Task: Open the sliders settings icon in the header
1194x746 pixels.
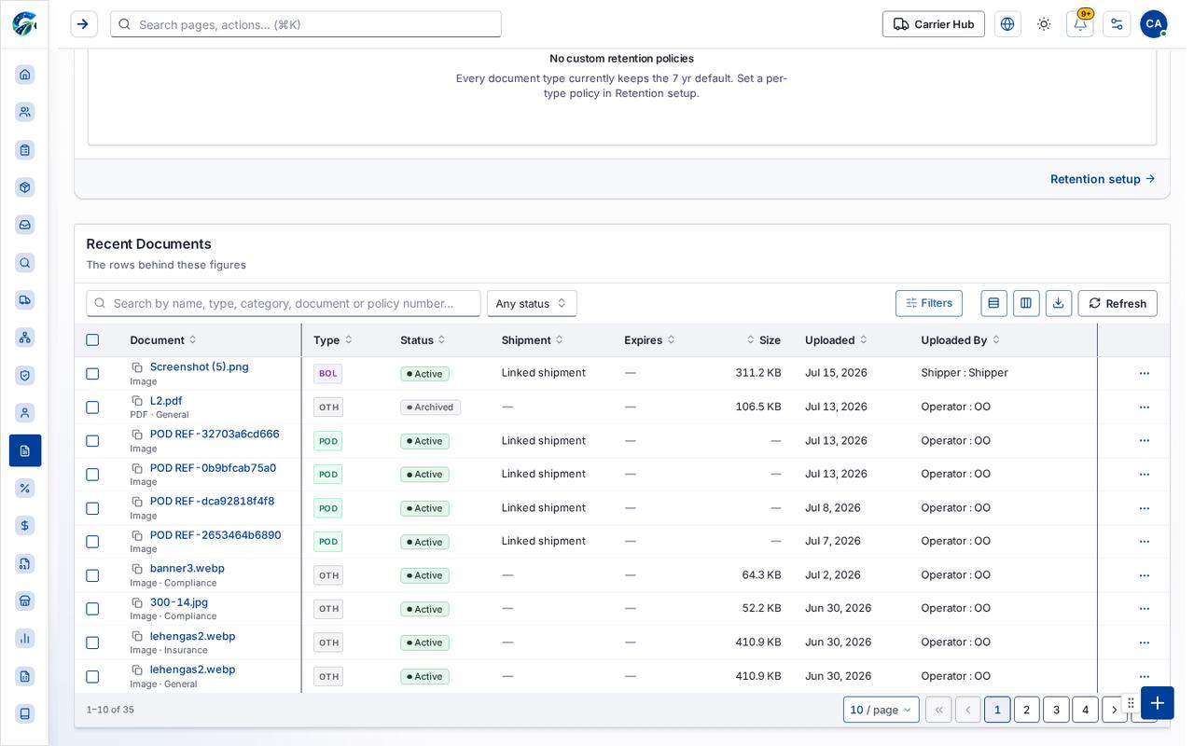Action: point(1117,24)
